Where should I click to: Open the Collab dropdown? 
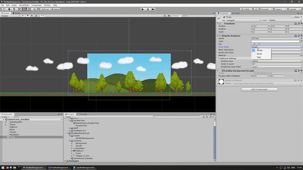pyautogui.click(x=246, y=9)
